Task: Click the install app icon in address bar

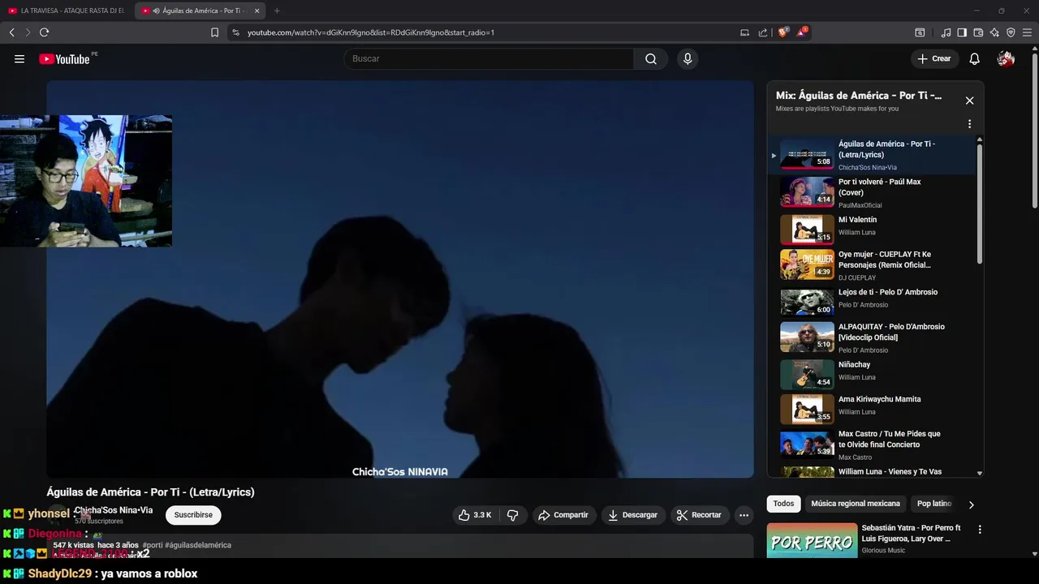Action: [x=744, y=32]
